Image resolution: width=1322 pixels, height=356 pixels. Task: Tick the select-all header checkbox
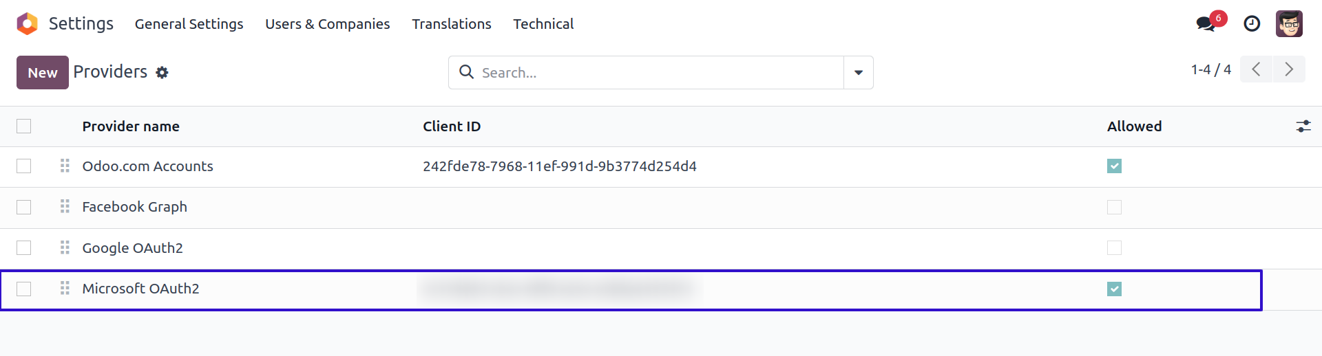24,126
